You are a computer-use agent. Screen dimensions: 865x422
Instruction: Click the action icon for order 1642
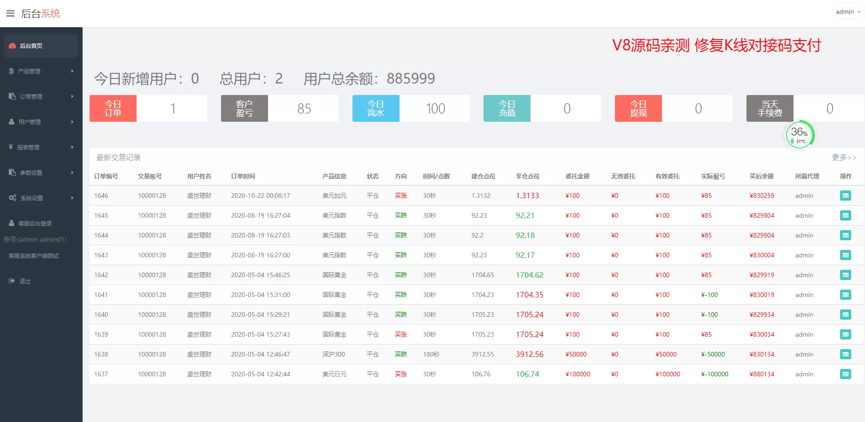845,275
